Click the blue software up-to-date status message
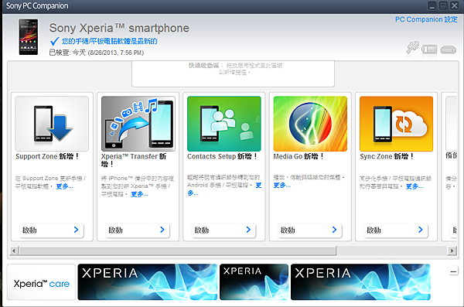This screenshot has height=307, width=464. (x=110, y=41)
